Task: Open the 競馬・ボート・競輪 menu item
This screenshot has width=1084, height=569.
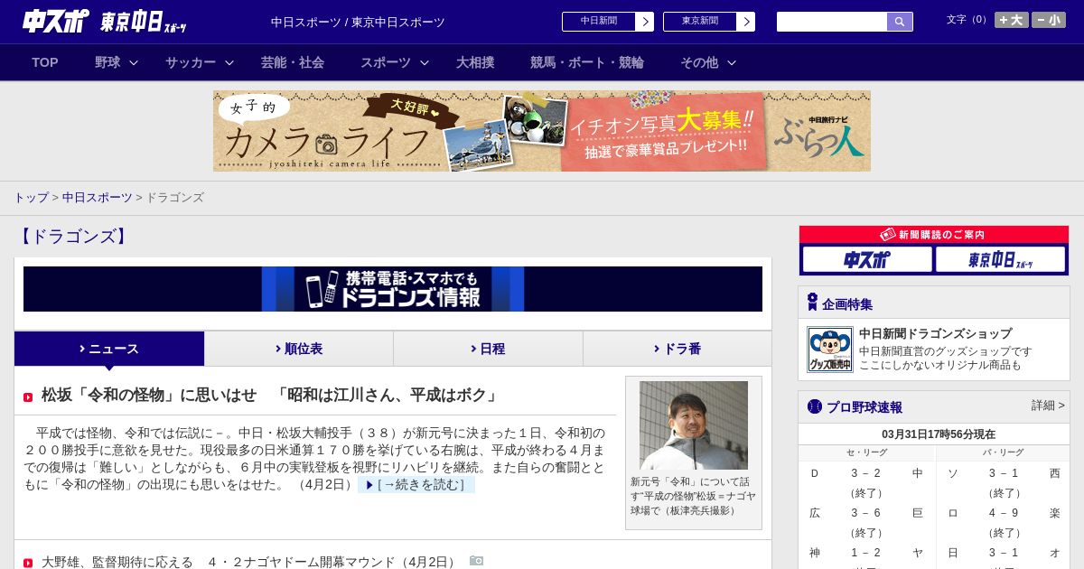Action: tap(587, 62)
